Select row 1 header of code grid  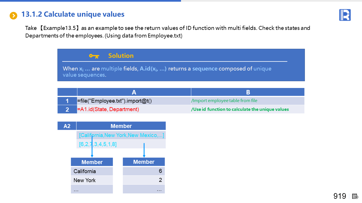tap(67, 101)
